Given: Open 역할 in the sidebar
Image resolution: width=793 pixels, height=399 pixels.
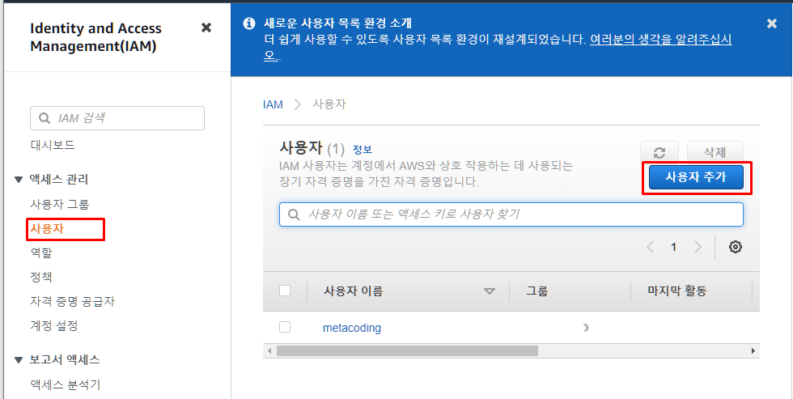Looking at the screenshot, I should tap(41, 253).
